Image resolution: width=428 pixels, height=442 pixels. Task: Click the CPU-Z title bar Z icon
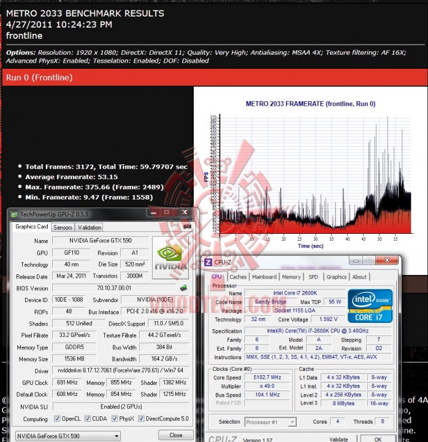tap(208, 262)
